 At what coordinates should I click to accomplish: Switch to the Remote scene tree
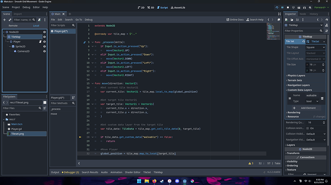(13, 26)
